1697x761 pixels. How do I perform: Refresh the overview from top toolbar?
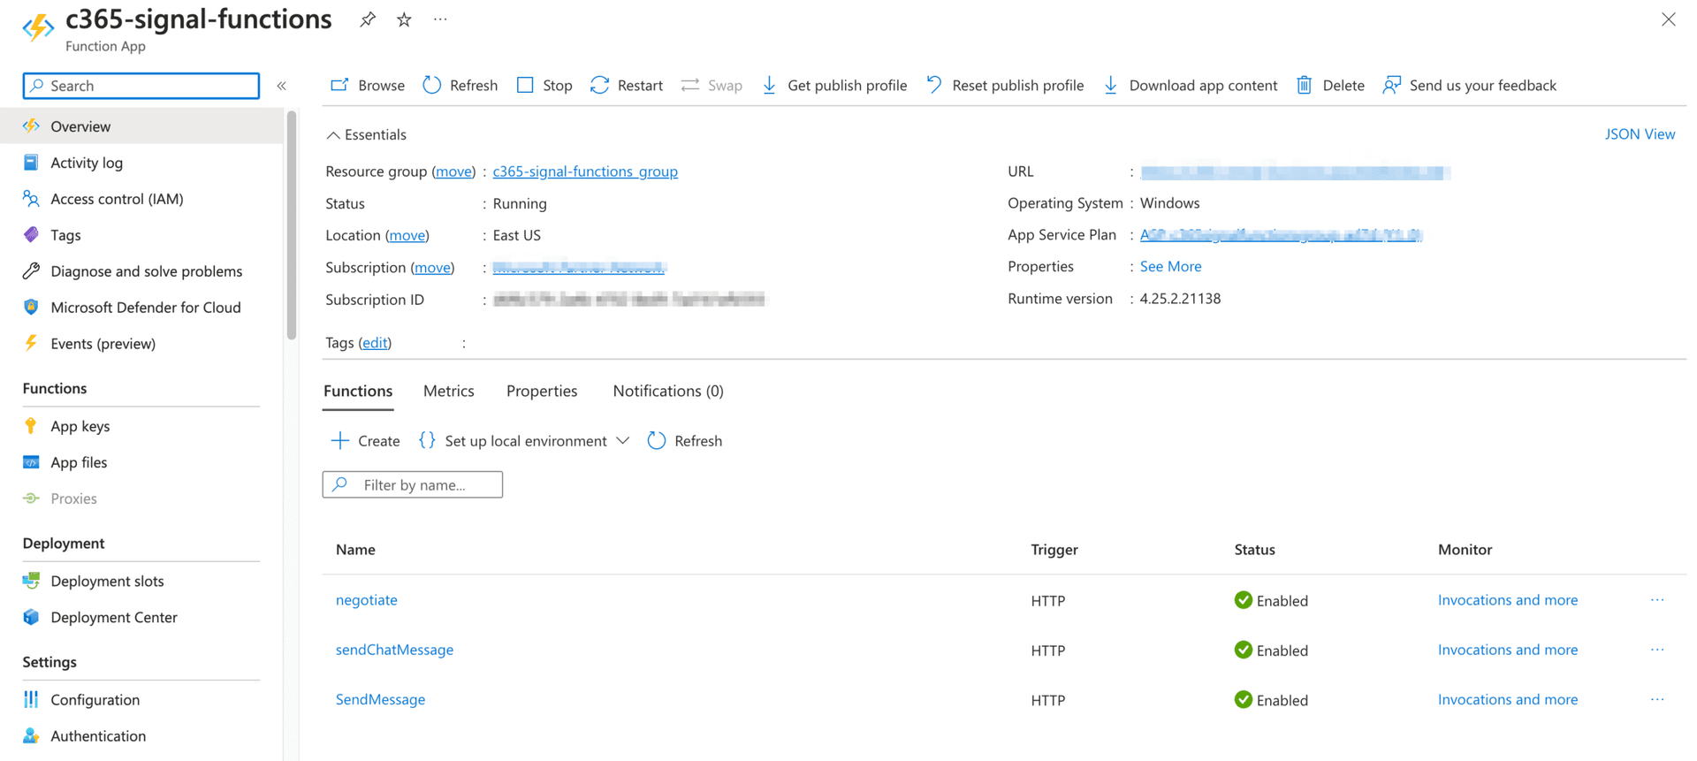pos(460,85)
